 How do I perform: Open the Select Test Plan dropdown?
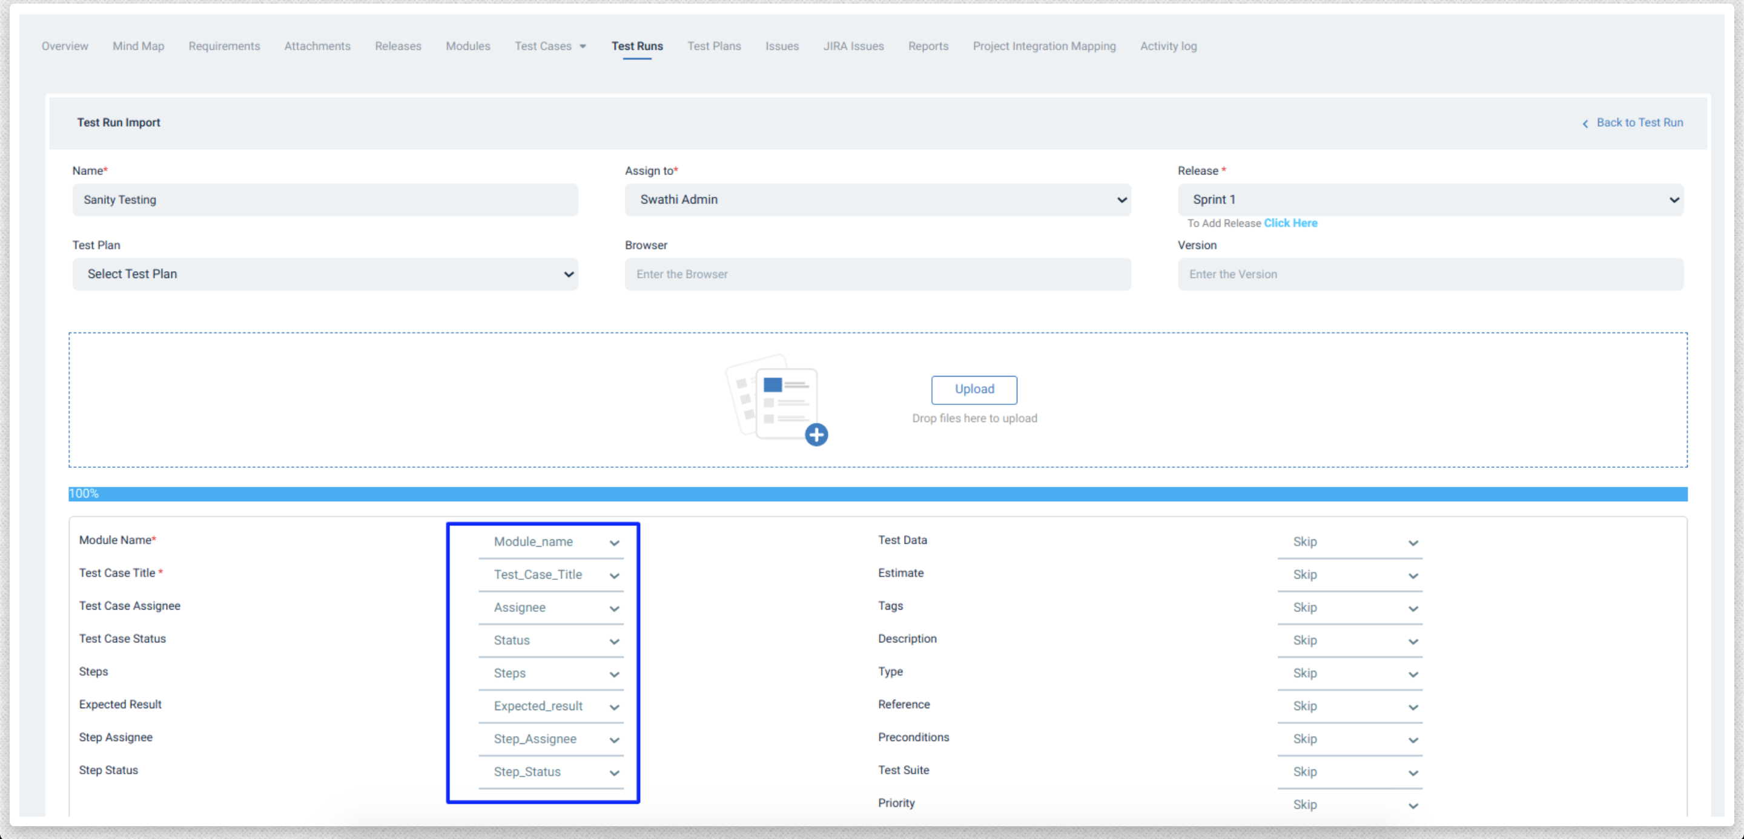click(325, 274)
